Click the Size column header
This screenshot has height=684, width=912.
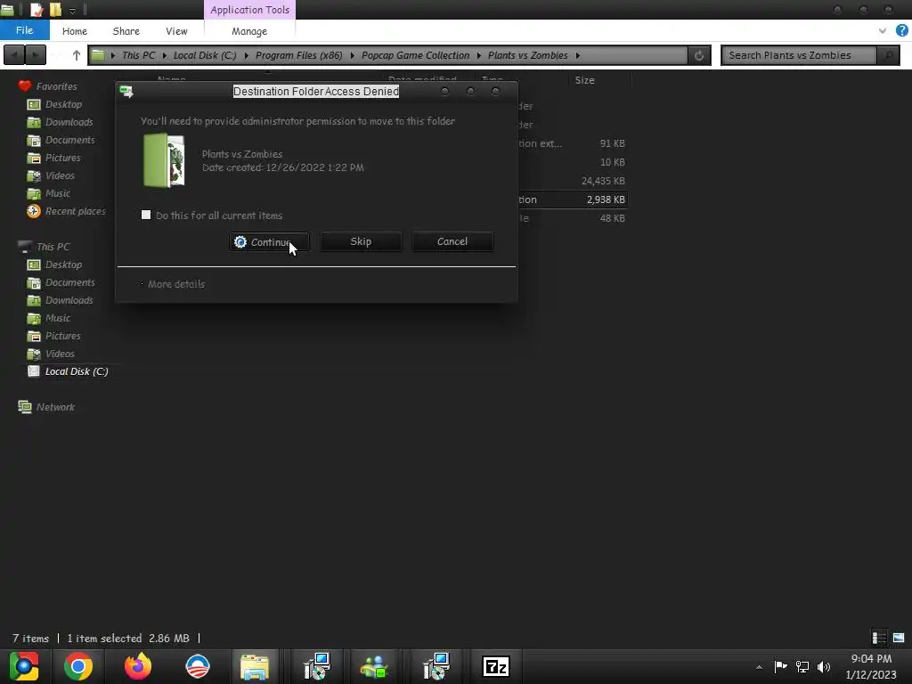click(584, 80)
